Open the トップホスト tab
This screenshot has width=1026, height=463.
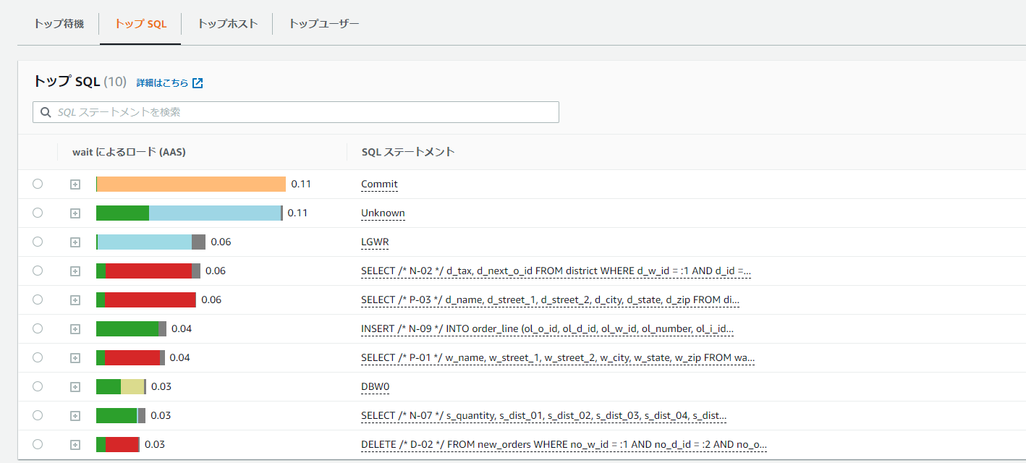pos(227,24)
